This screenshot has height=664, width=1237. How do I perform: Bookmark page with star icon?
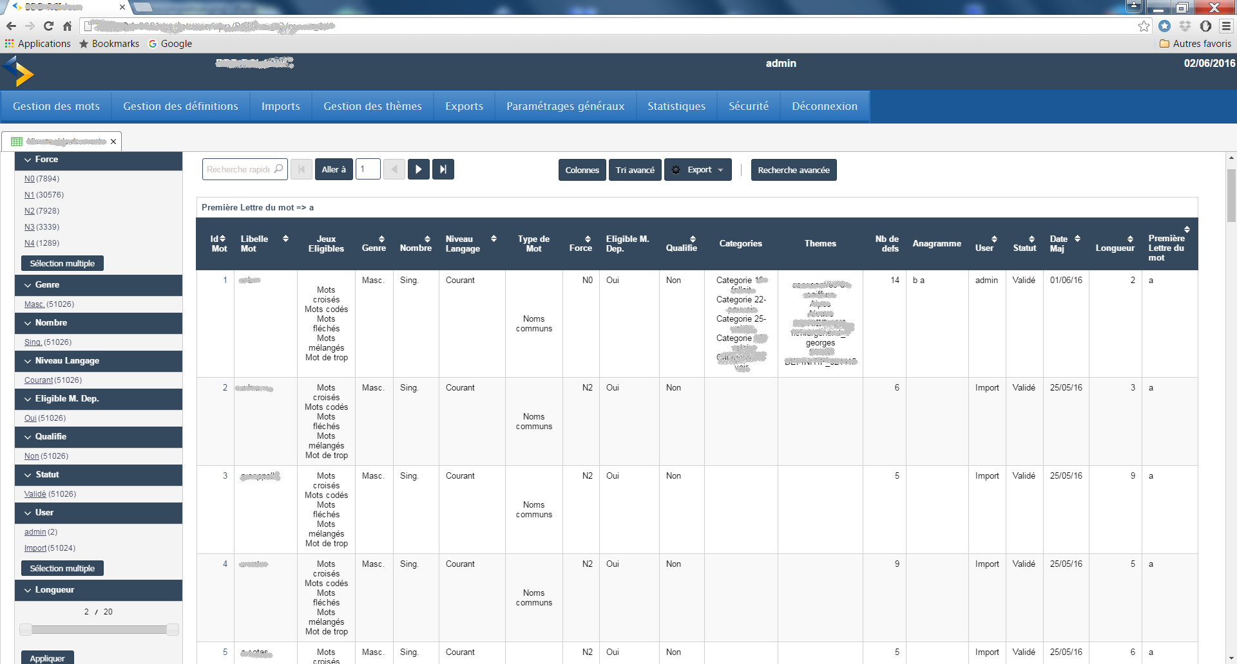1144,26
